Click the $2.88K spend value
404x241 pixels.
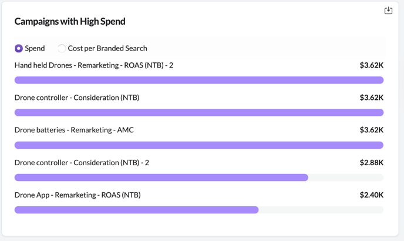tap(371, 162)
